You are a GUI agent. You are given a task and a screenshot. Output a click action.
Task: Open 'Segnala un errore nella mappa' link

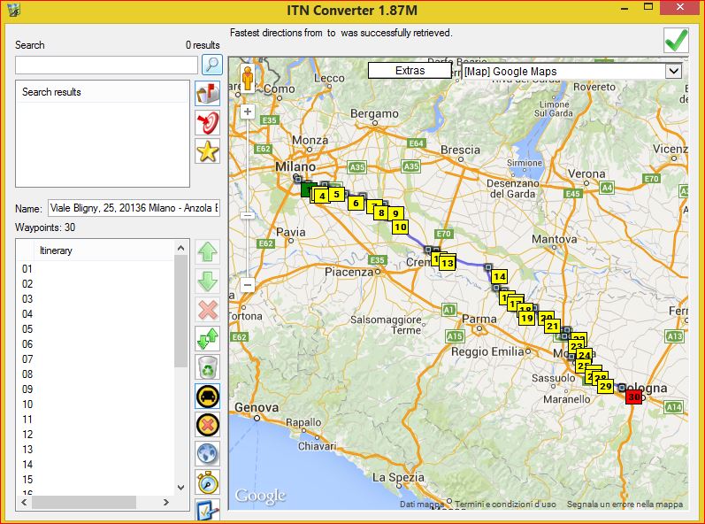pos(625,505)
